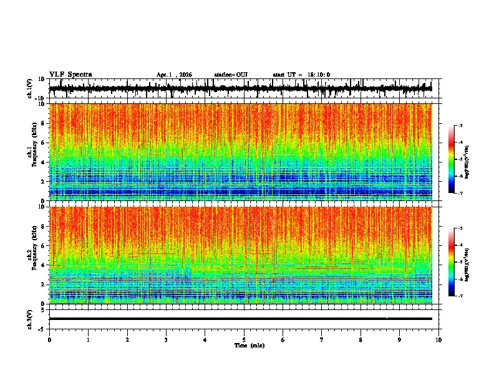Select the ch.2 "Frequency (kHz)" axis label
This screenshot has width=494, height=381.
[35, 248]
